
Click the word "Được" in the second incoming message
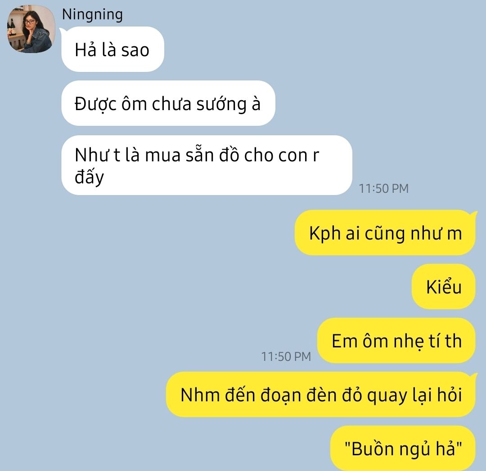[x=95, y=104]
